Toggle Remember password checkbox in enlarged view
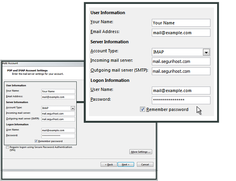Viewport: 236px width, 181px height. pyautogui.click(x=142, y=109)
